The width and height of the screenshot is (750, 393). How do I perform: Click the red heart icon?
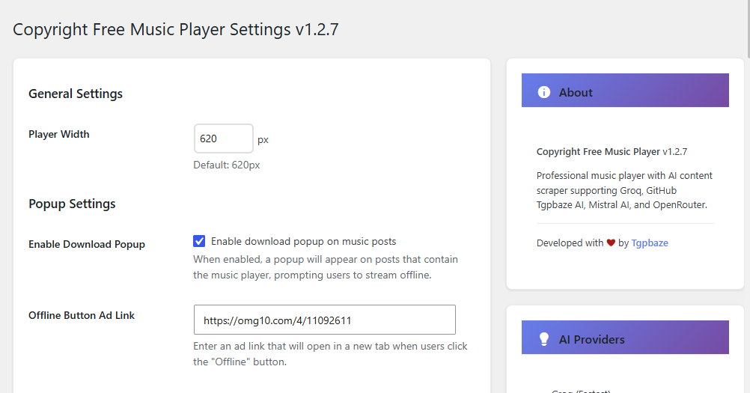(611, 243)
